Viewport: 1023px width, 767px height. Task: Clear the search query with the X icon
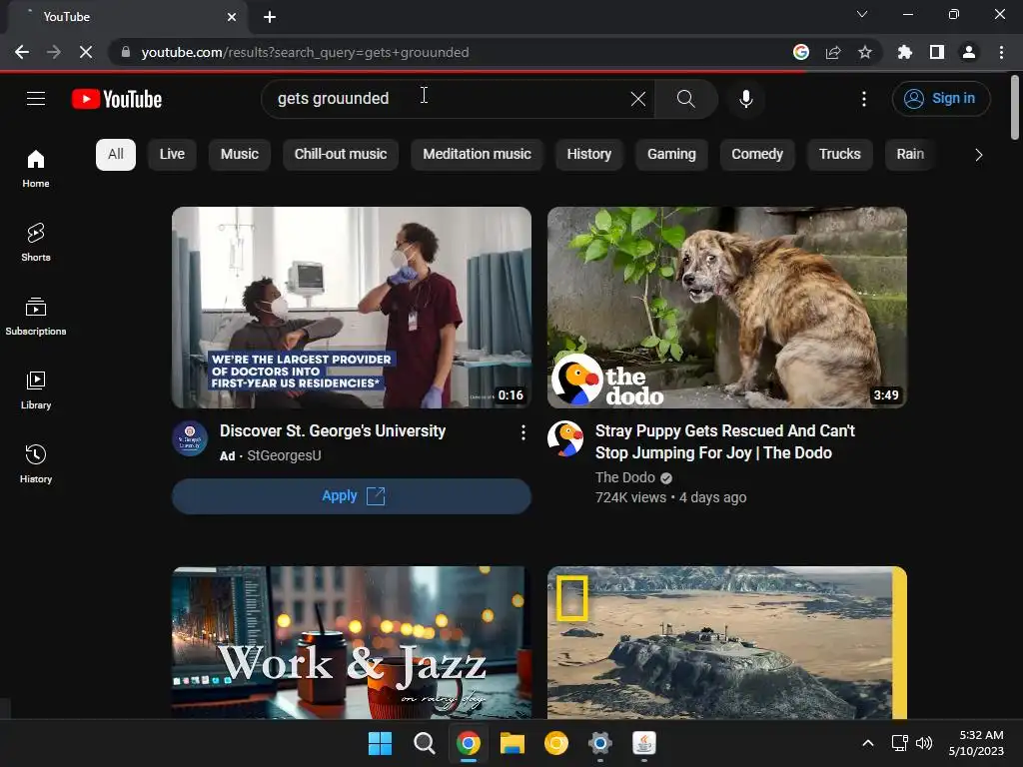[638, 99]
